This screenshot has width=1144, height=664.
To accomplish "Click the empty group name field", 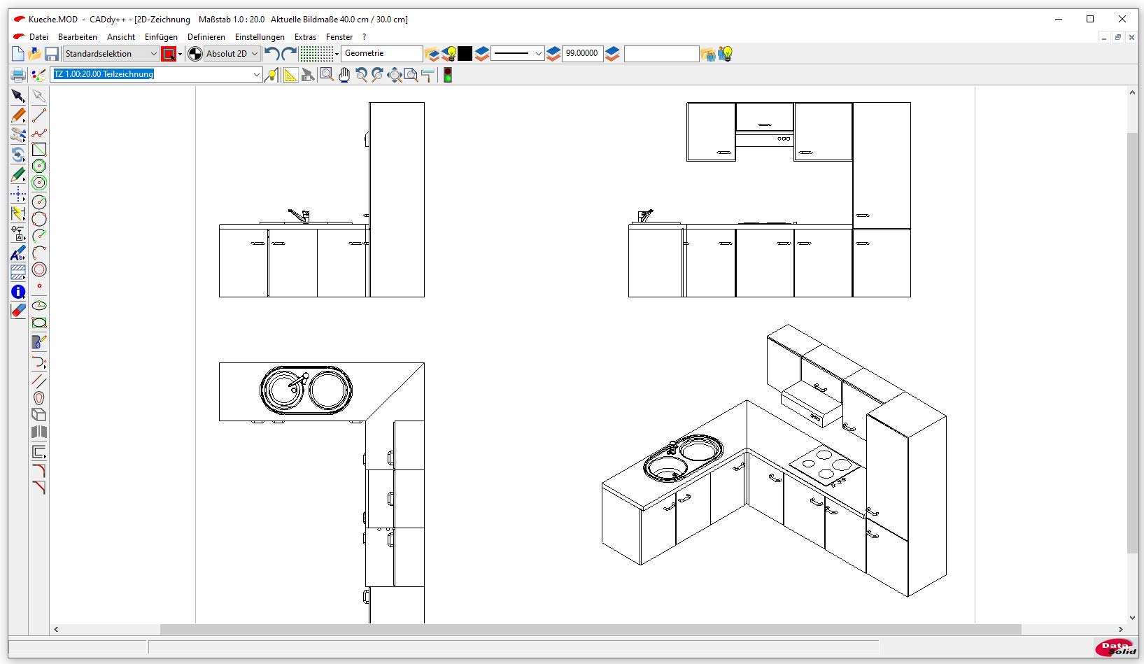I will pos(661,54).
